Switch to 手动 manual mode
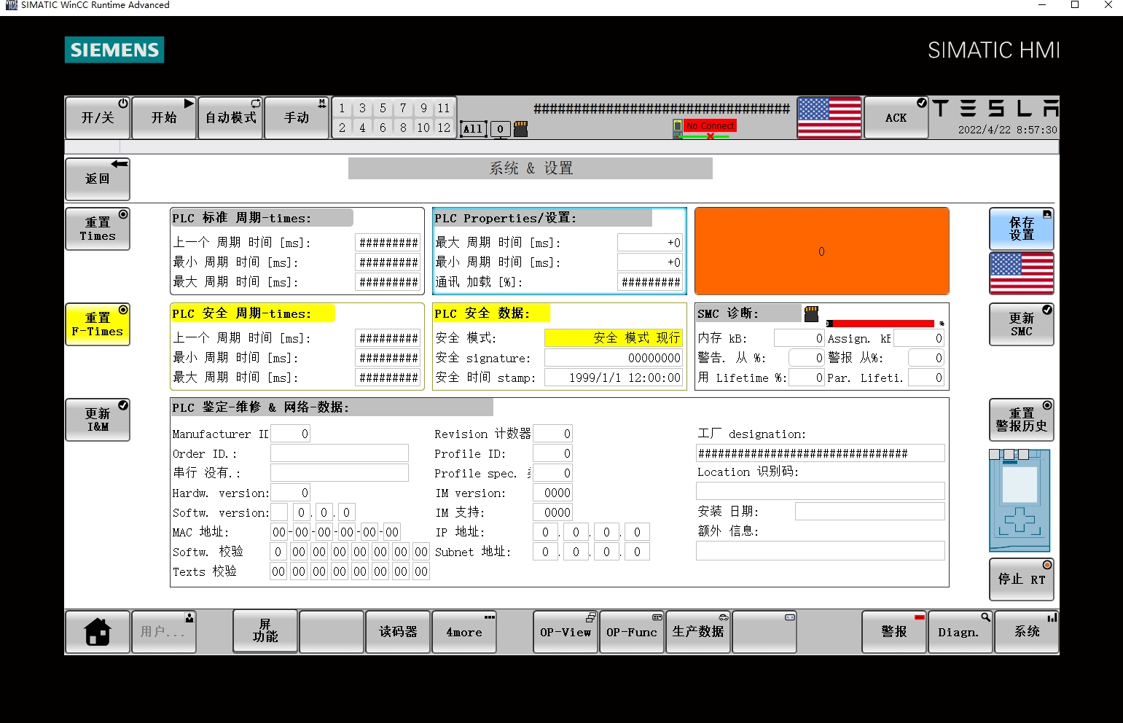 point(297,117)
